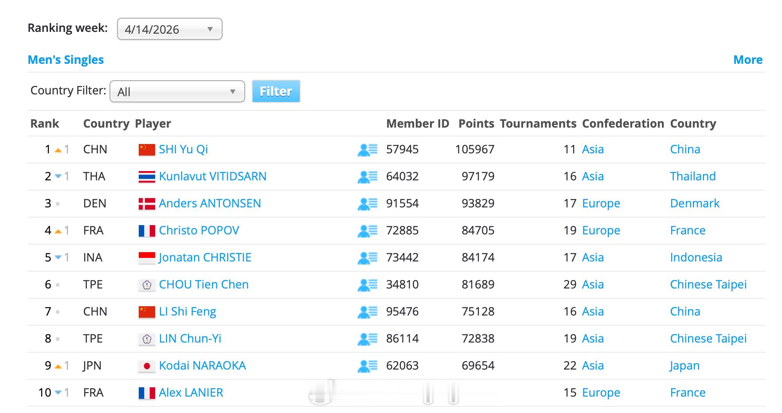Viewport: 782px width, 413px height.
Task: Click the Thailand flag beside Kunlavut VITIDSARN
Action: click(147, 177)
